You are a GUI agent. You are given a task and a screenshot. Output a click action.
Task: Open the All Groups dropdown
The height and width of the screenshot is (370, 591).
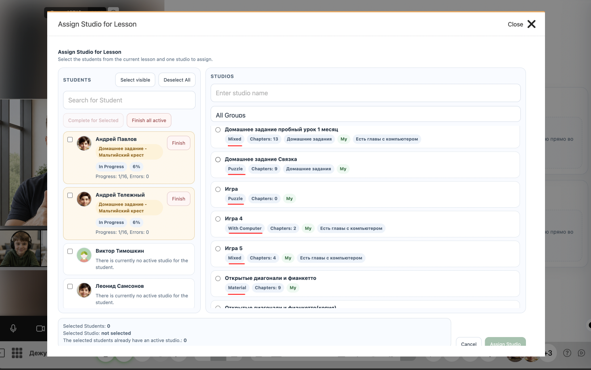(366, 114)
